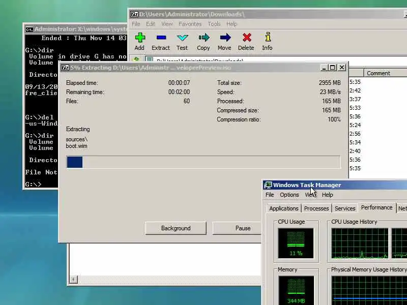Click the Remaining time 00:02:00 value
The image size is (407, 305).
[179, 92]
